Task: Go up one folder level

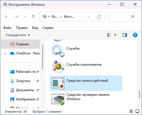Action: coord(33,17)
